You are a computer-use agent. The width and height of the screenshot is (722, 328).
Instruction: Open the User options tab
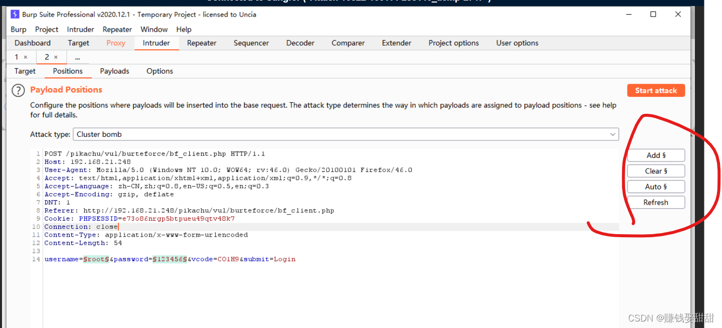[517, 43]
